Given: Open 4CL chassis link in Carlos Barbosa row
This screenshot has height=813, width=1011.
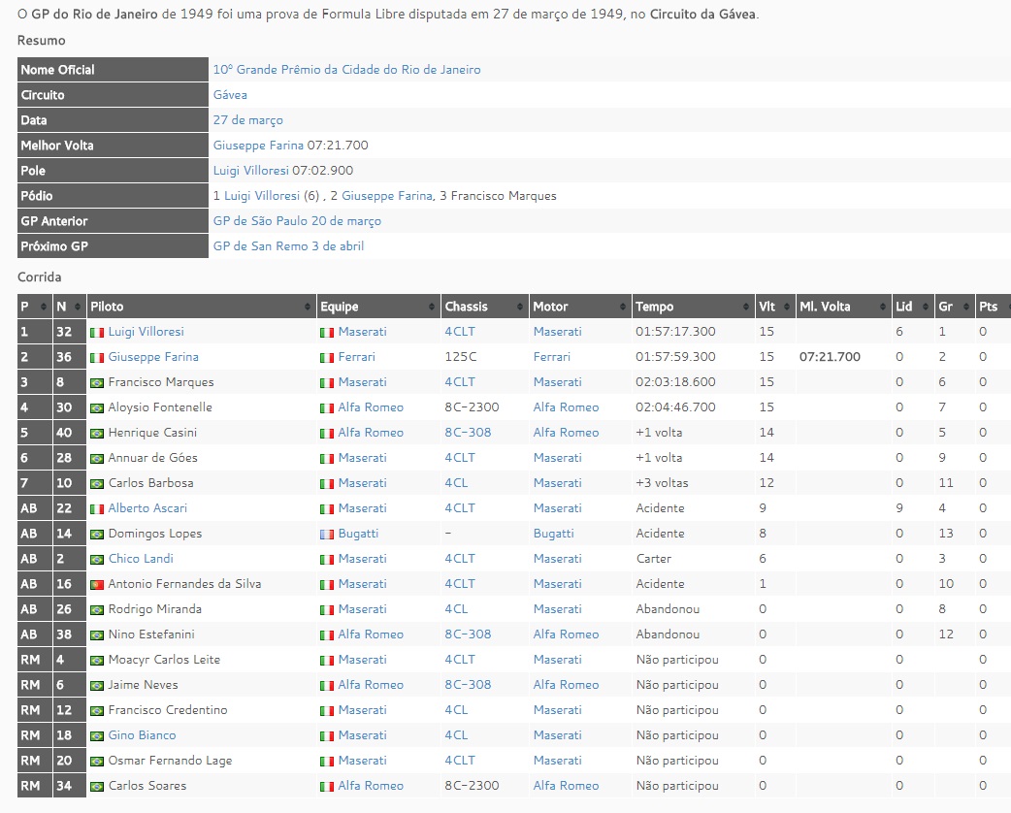Looking at the screenshot, I should click(x=456, y=483).
